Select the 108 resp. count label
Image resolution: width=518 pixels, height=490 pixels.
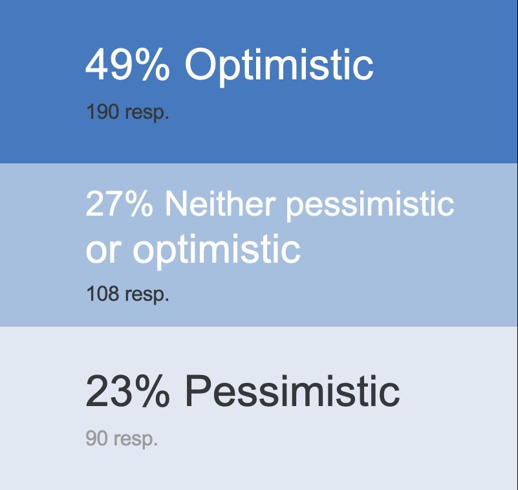click(127, 294)
